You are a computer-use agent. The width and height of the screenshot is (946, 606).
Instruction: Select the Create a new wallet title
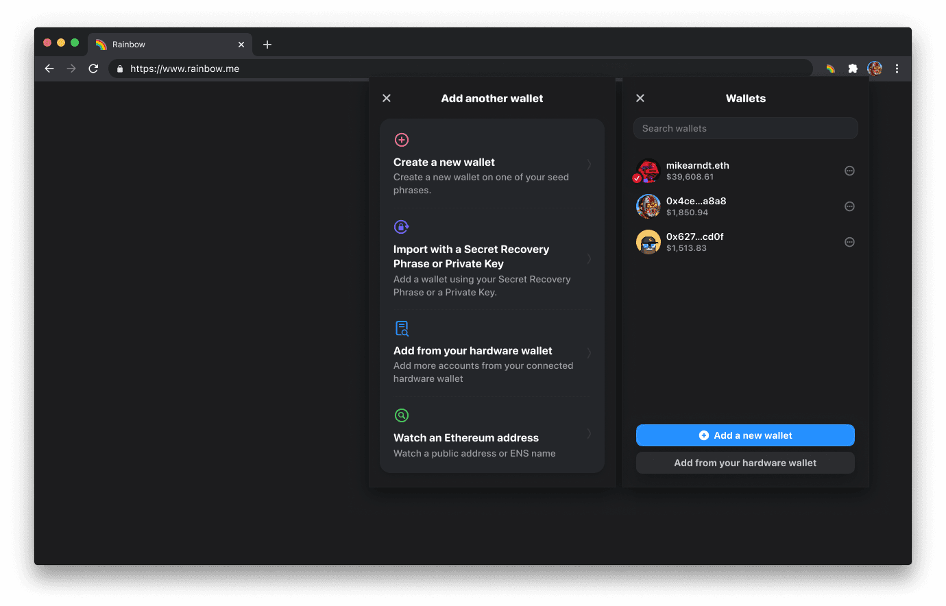coord(444,162)
